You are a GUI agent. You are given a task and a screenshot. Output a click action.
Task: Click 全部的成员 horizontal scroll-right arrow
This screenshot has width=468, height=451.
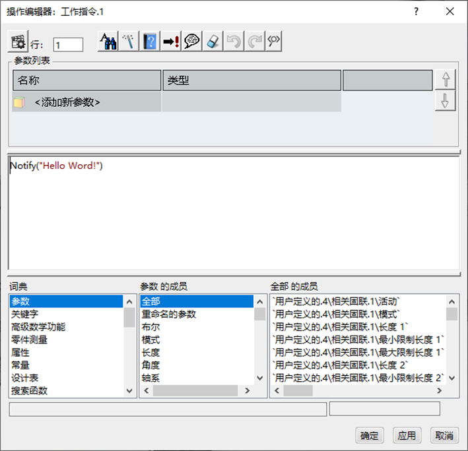[x=439, y=390]
